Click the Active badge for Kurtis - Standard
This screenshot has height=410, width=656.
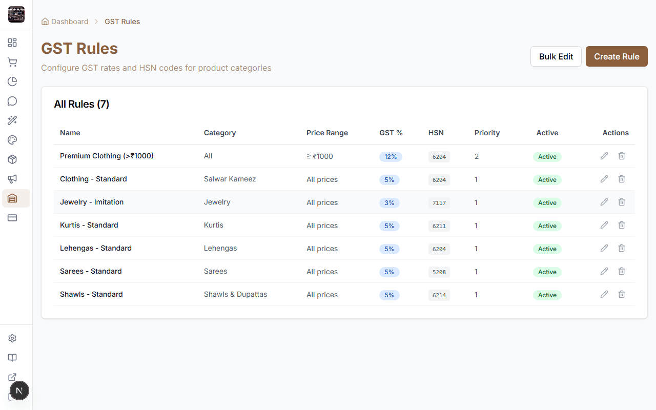click(547, 226)
